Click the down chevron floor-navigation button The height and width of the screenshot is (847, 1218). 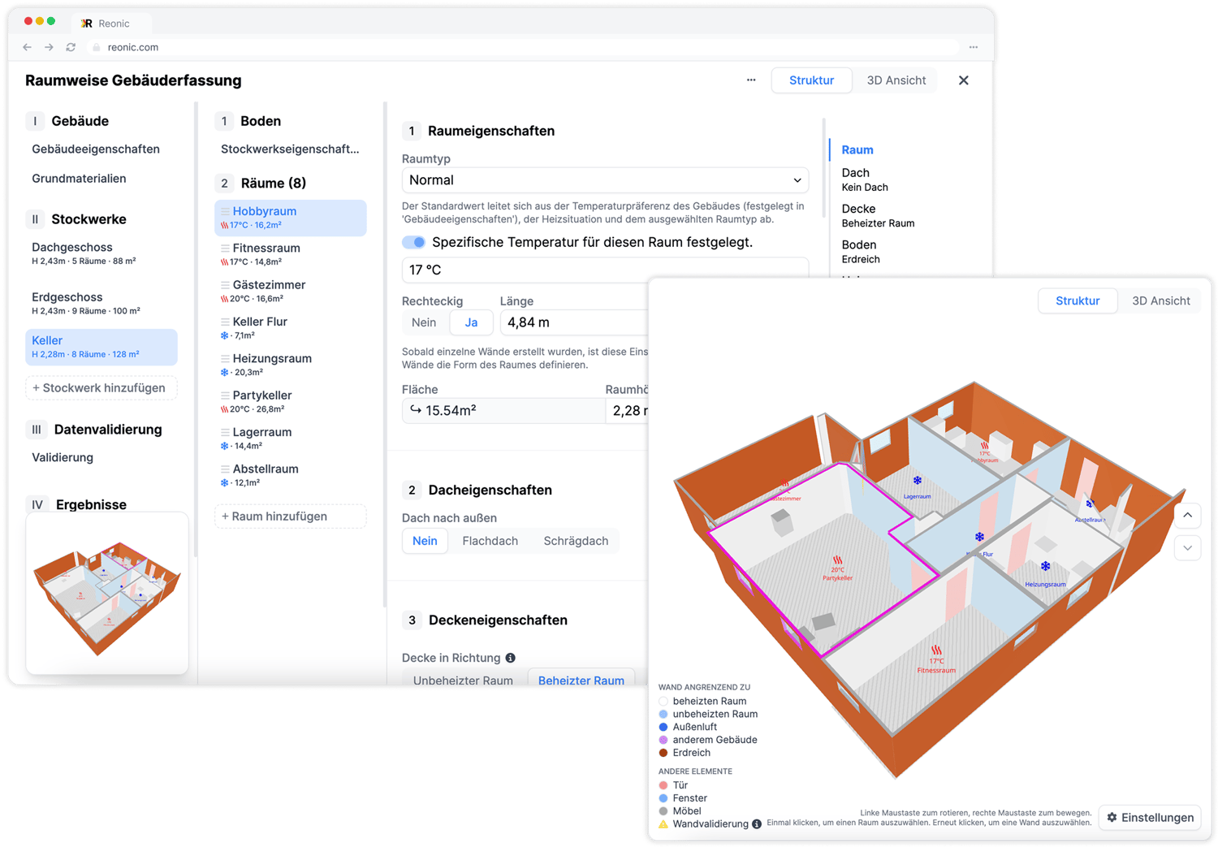1187,548
